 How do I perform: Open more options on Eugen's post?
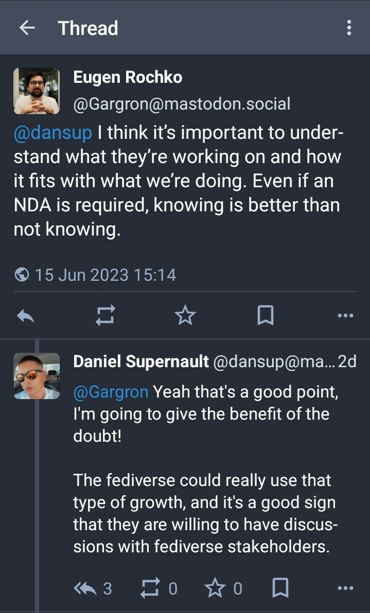point(345,316)
